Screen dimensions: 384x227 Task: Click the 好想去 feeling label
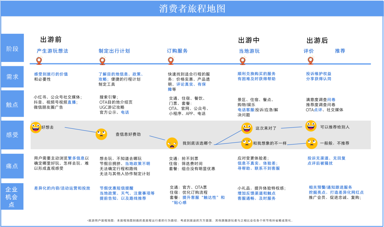(48, 127)
